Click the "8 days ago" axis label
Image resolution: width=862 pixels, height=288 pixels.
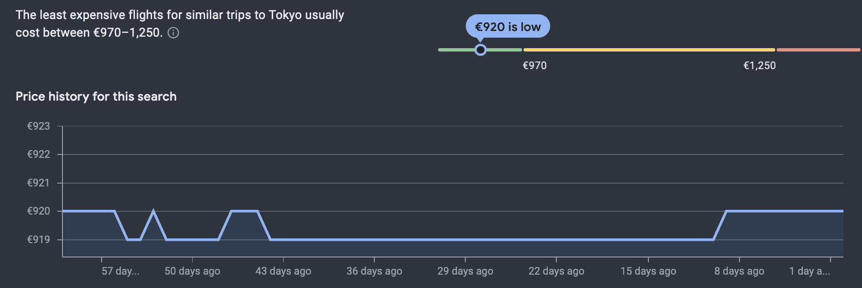pos(739,271)
